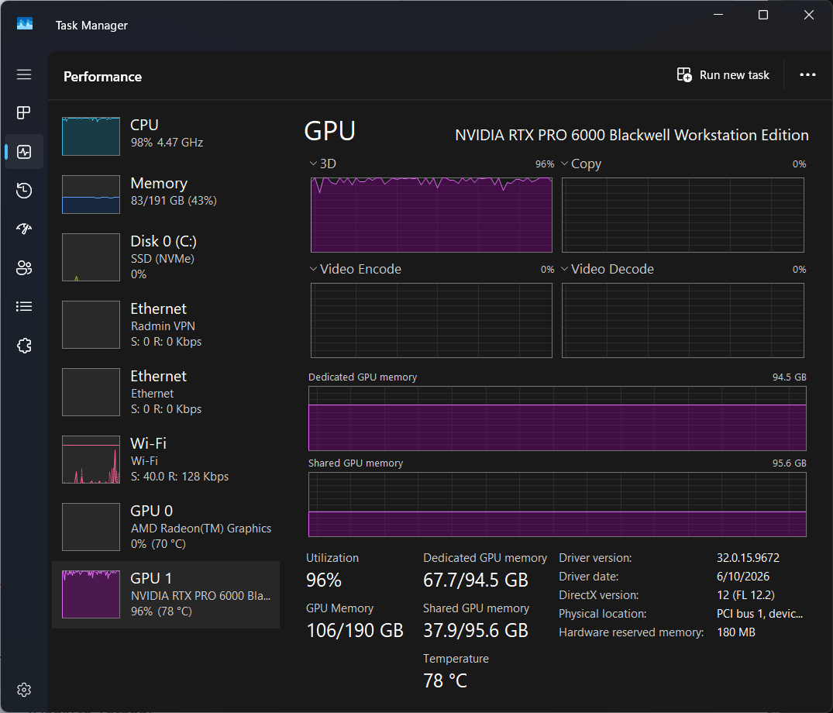Click the Task Manager app icon in title bar

click(x=25, y=25)
